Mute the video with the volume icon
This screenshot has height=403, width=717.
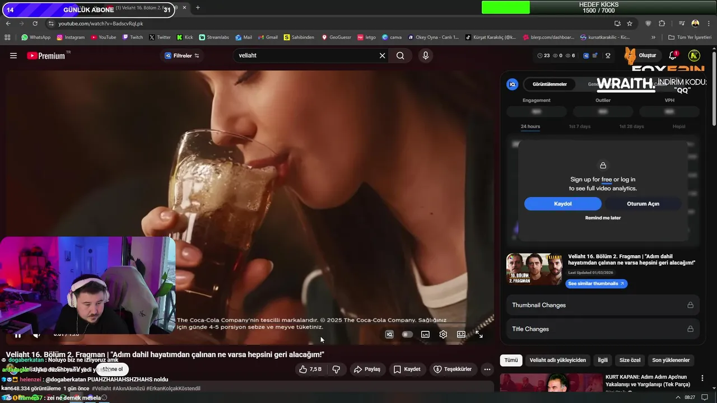pyautogui.click(x=36, y=335)
